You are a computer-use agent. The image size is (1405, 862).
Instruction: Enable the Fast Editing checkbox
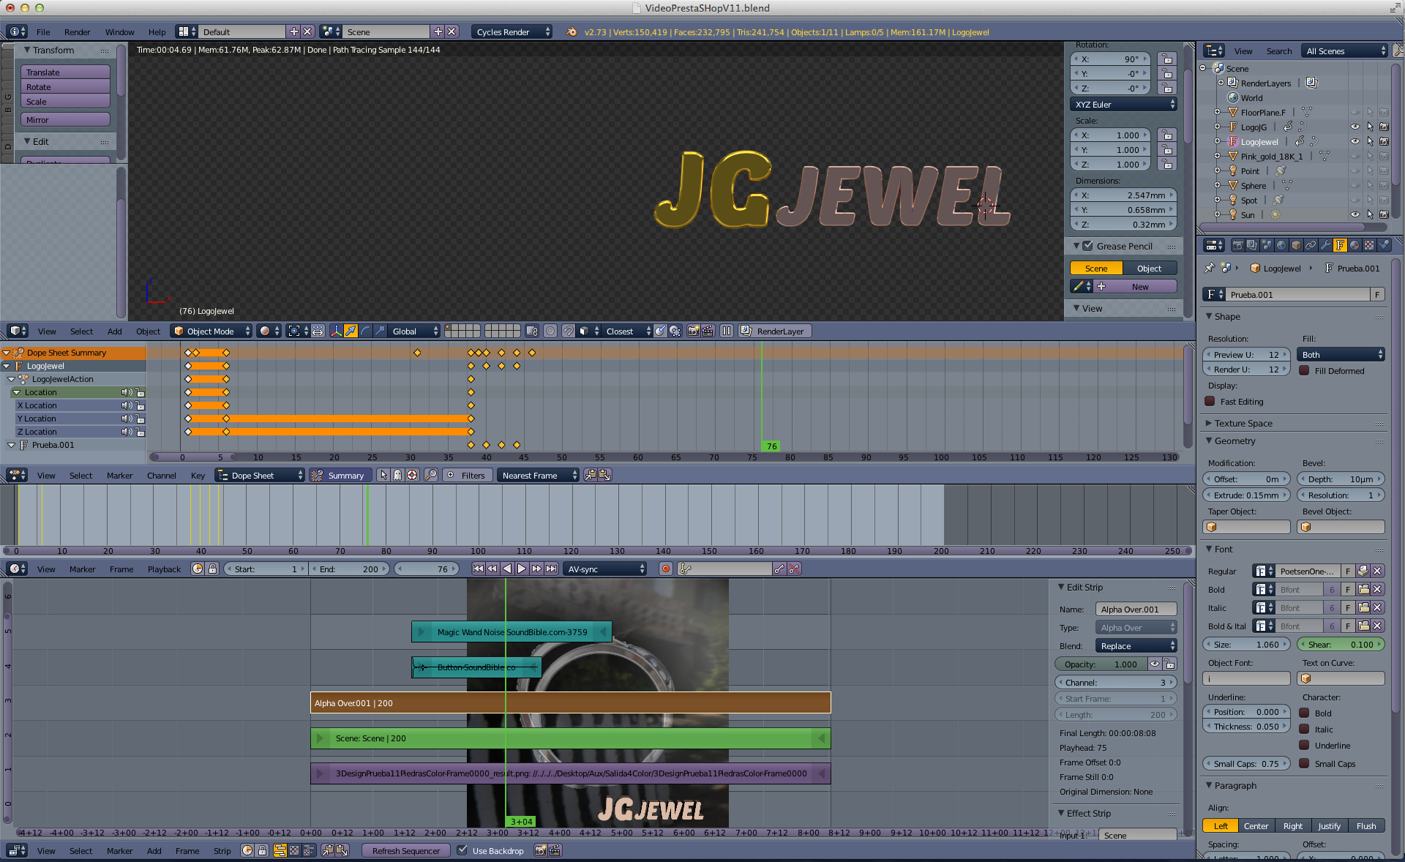1210,401
